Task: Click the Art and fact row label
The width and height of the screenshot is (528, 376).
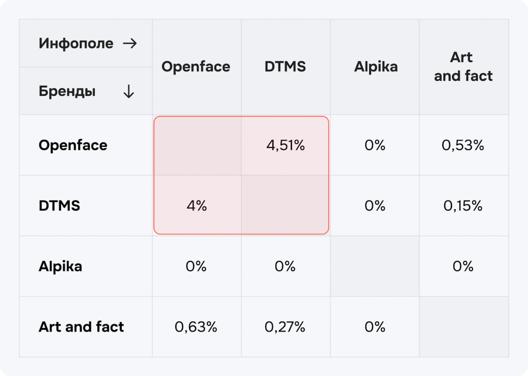Action: pos(81,327)
